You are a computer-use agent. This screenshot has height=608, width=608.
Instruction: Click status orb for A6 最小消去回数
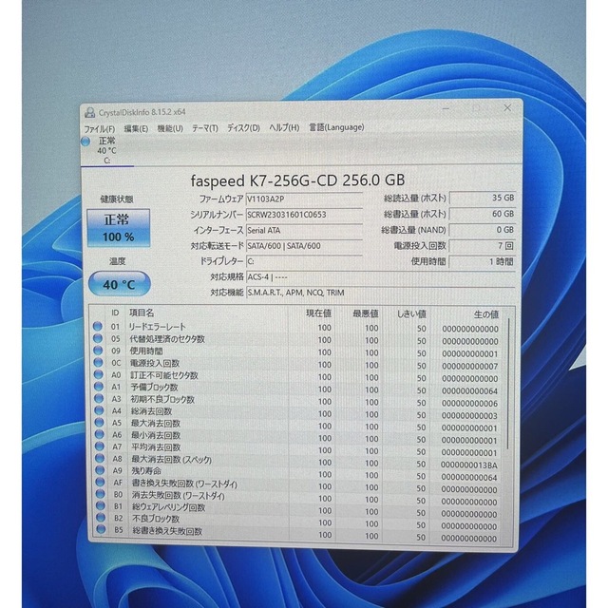point(99,435)
